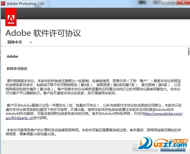Click the red Adobe logo
The image size is (190, 154).
click(11, 17)
